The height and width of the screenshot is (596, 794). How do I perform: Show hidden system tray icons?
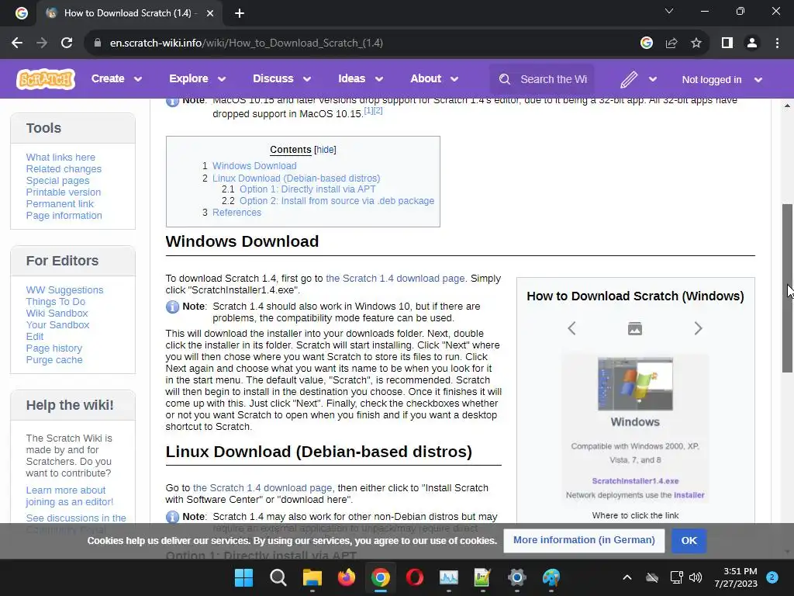click(627, 577)
